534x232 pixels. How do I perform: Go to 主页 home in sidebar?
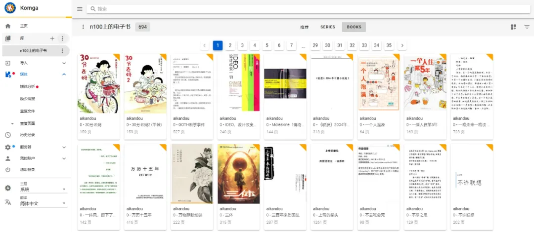point(24,26)
